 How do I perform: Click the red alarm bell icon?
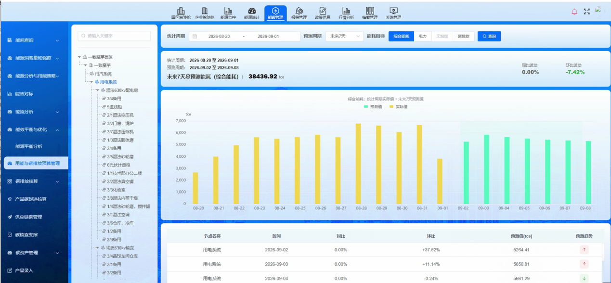[574, 12]
